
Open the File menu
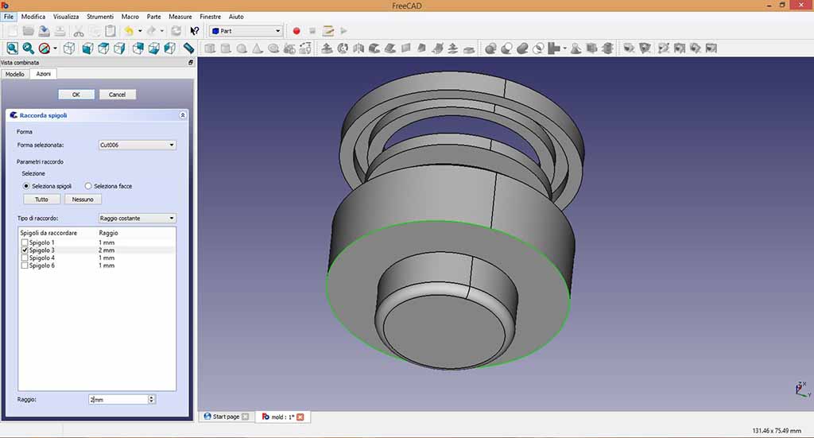[x=9, y=17]
